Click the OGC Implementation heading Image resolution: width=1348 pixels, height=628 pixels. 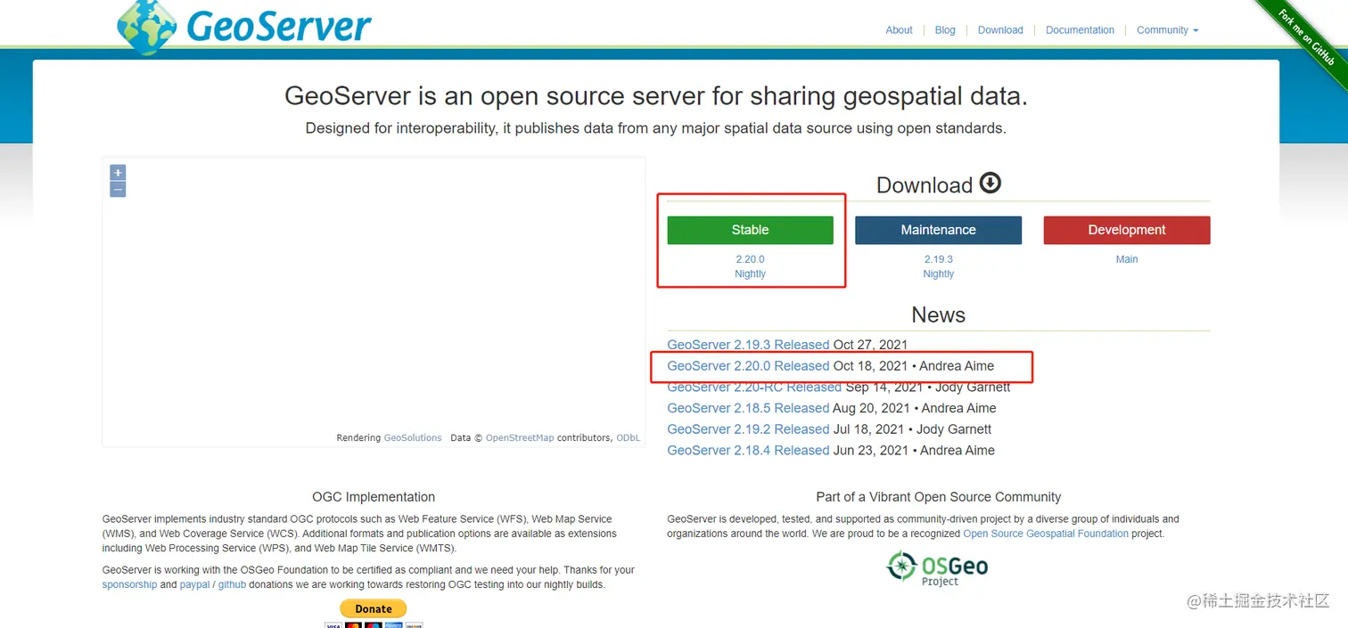[x=374, y=497]
